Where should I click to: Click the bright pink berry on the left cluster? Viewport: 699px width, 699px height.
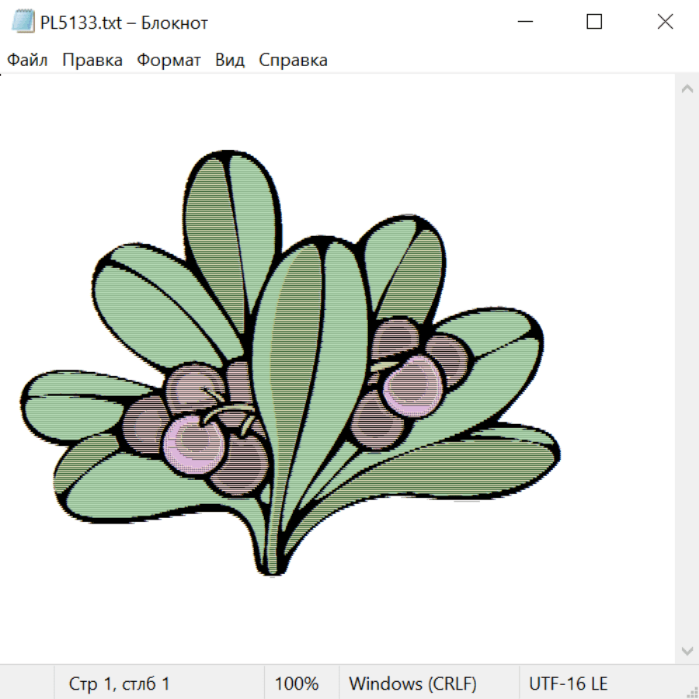[x=193, y=441]
